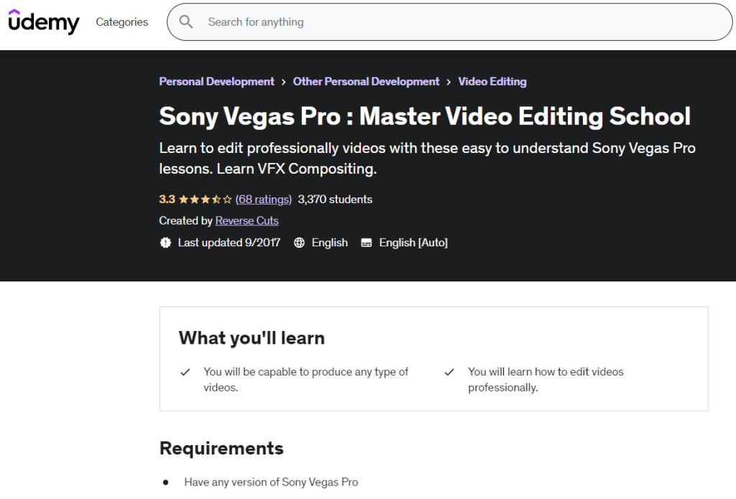Click the last updated clock icon
The image size is (736, 499).
coord(165,243)
